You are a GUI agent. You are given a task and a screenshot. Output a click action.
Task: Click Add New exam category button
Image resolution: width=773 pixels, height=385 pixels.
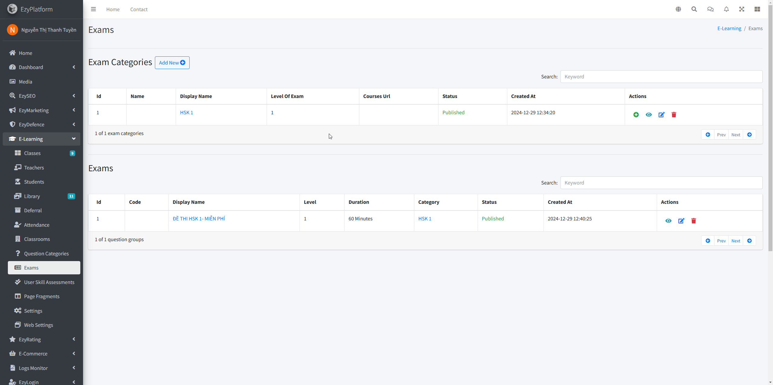pyautogui.click(x=172, y=63)
